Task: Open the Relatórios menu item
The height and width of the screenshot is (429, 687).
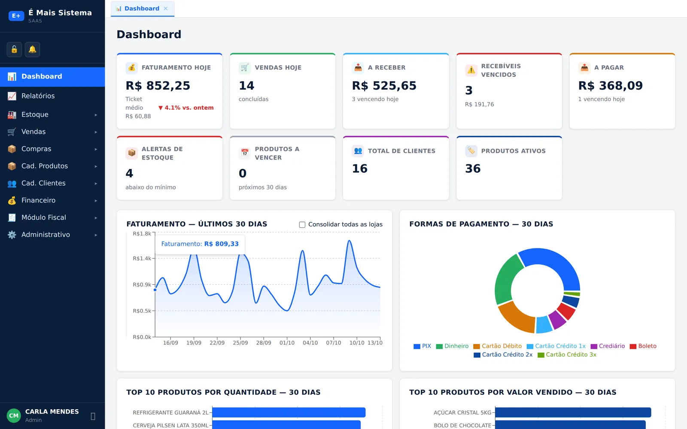Action: tap(52, 96)
